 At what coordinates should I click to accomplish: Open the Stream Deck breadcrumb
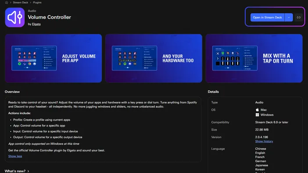coord(21,3)
